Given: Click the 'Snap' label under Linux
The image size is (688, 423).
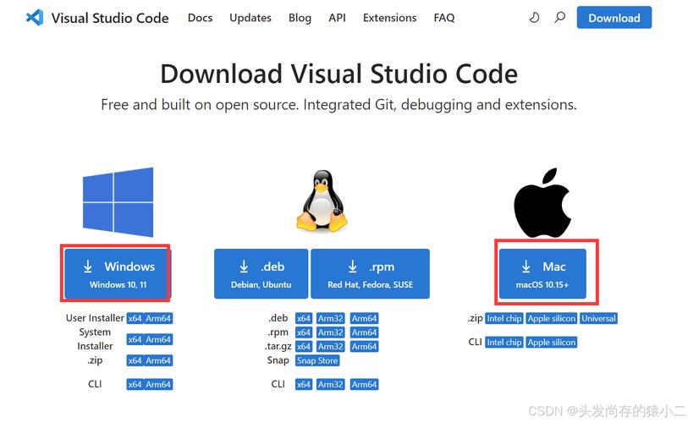Looking at the screenshot, I should (278, 360).
